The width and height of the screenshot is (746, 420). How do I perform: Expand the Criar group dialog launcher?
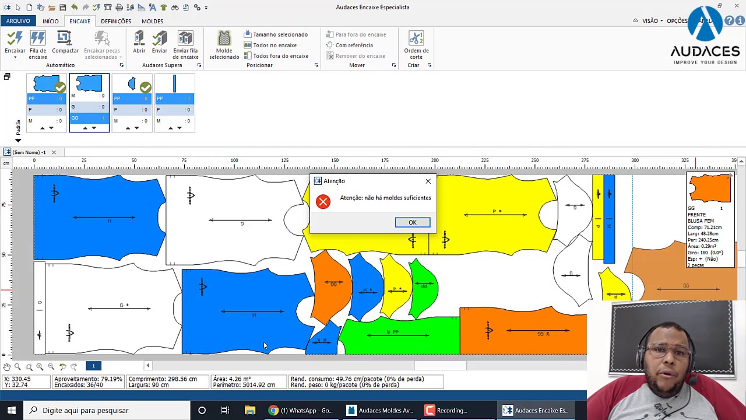(430, 65)
